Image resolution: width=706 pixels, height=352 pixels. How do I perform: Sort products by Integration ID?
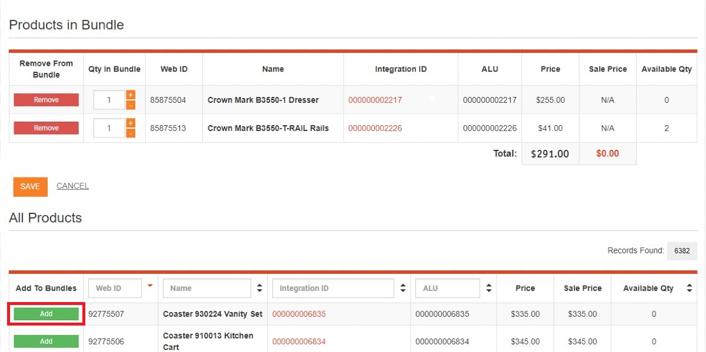coord(403,289)
